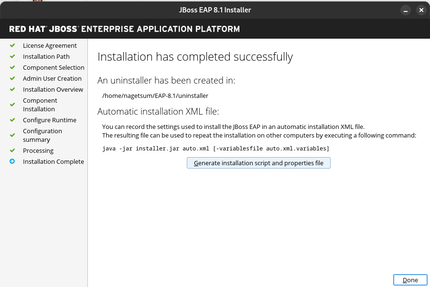Close the JBoss EAP installer window
The width and height of the screenshot is (430, 287).
tap(421, 10)
